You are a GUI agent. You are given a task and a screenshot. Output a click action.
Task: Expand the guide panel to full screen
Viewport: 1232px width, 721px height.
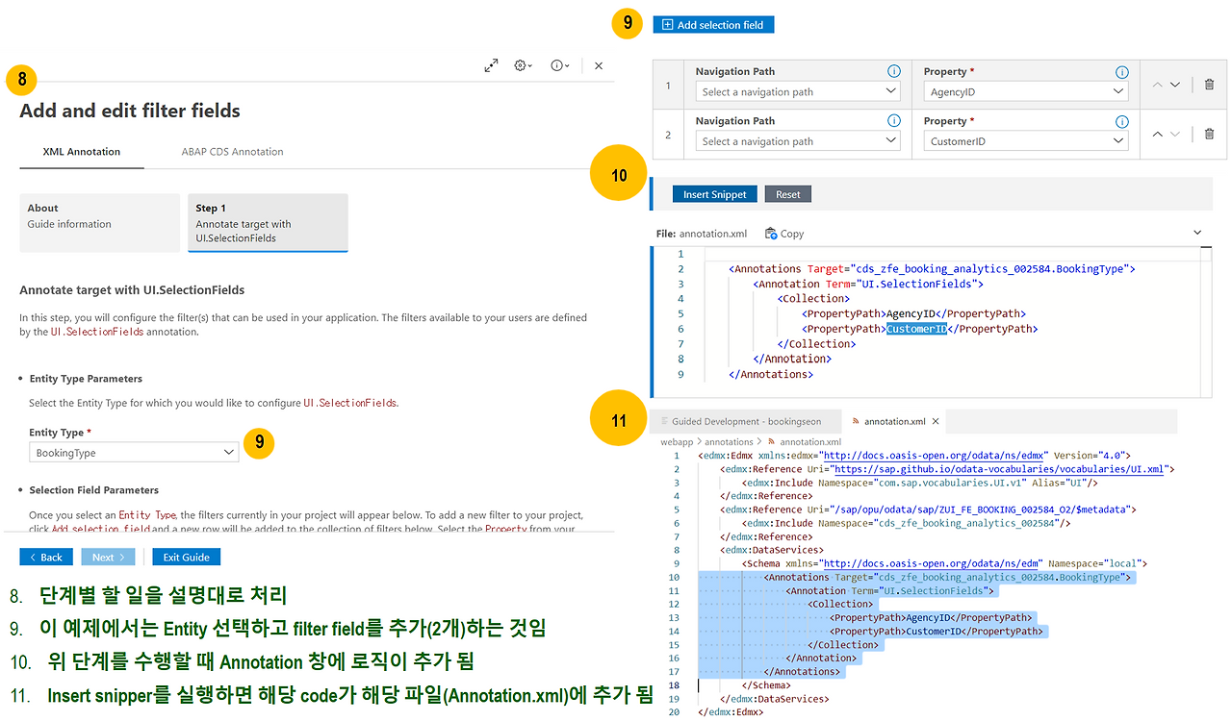[491, 65]
